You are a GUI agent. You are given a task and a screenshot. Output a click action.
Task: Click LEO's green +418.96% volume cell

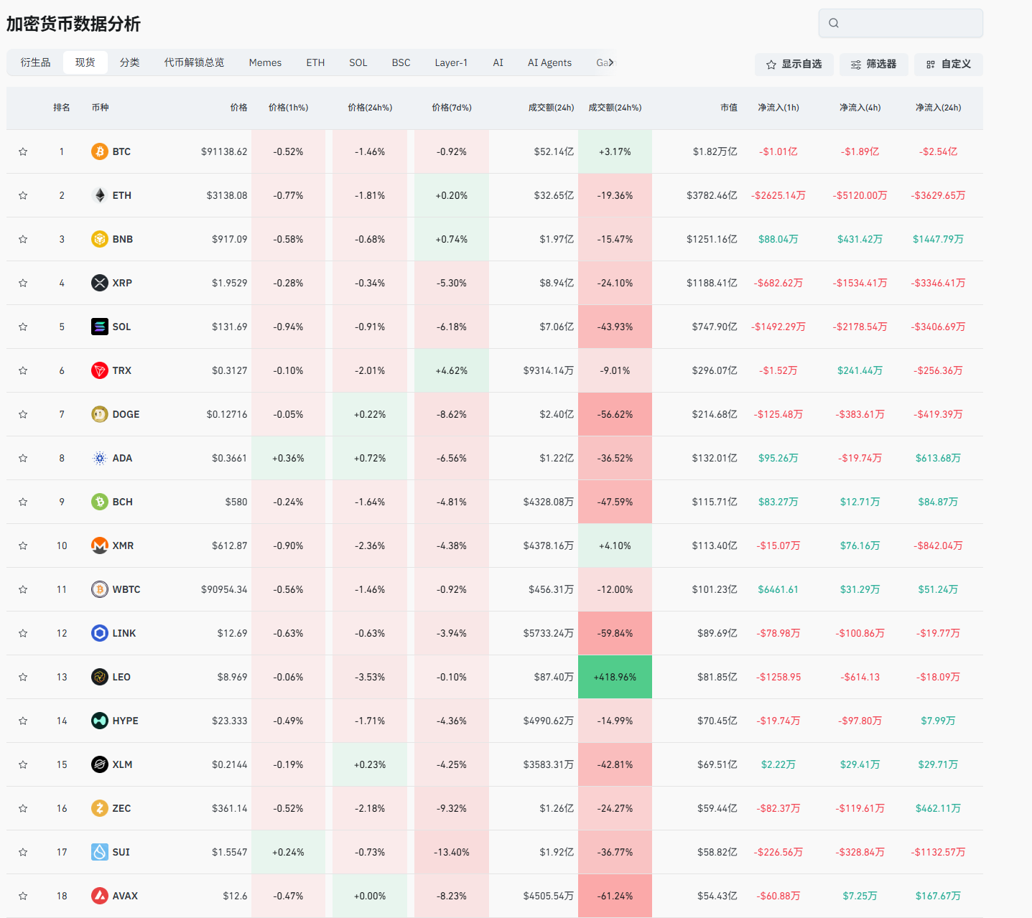615,677
